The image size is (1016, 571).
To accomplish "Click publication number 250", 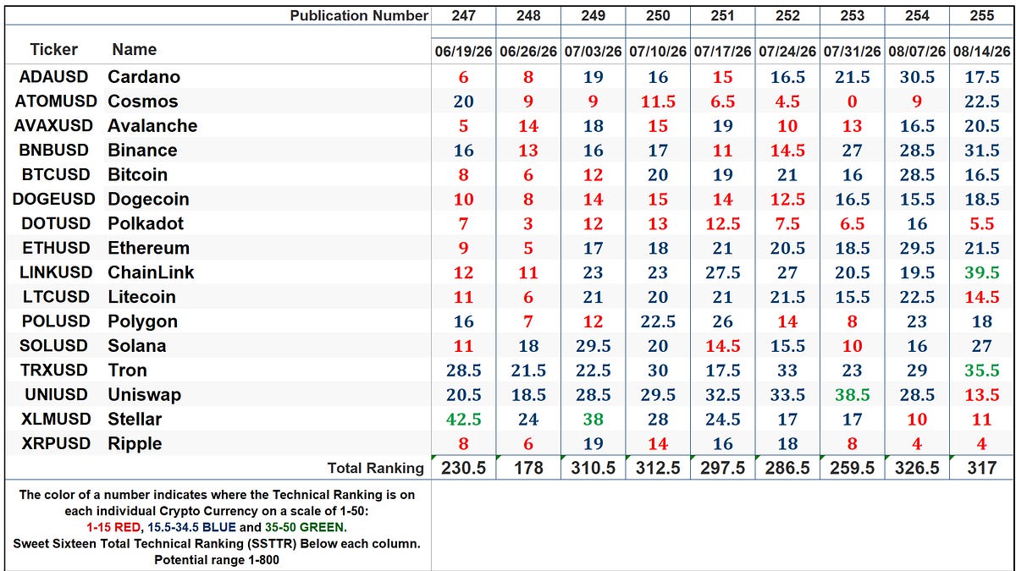I will coord(658,15).
